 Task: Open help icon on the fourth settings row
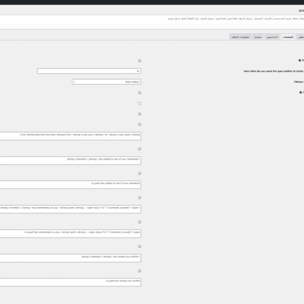[x=300, y=93]
